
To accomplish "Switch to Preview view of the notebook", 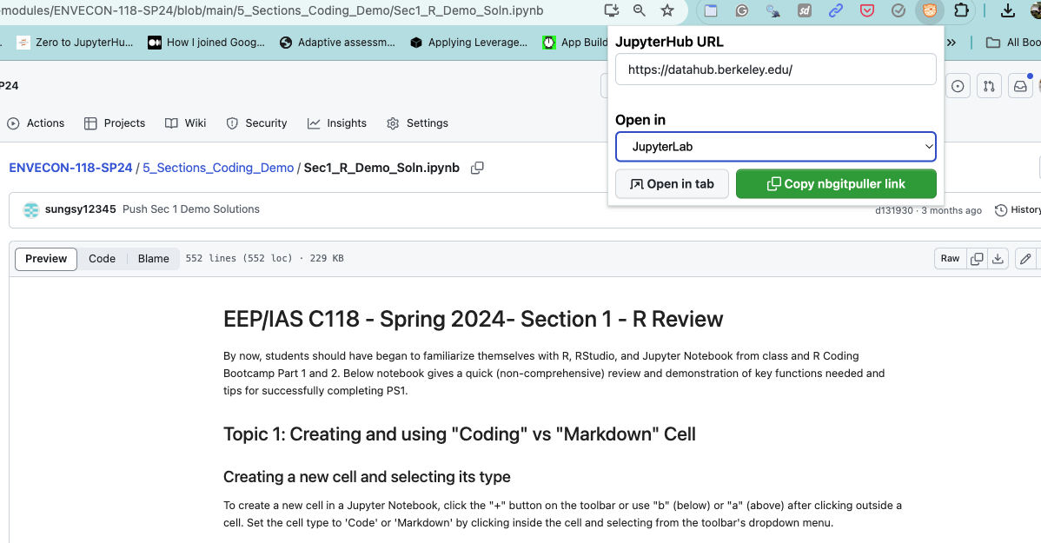I will pyautogui.click(x=46, y=259).
